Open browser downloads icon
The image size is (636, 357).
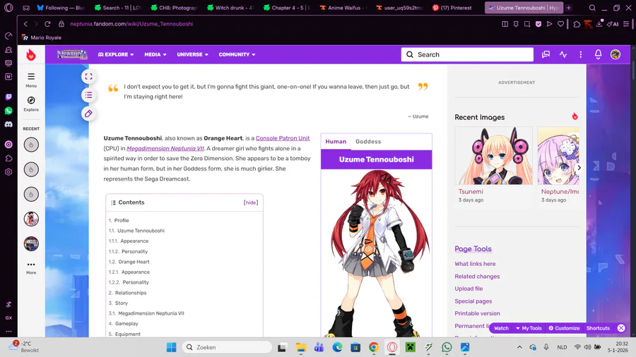pos(599,24)
